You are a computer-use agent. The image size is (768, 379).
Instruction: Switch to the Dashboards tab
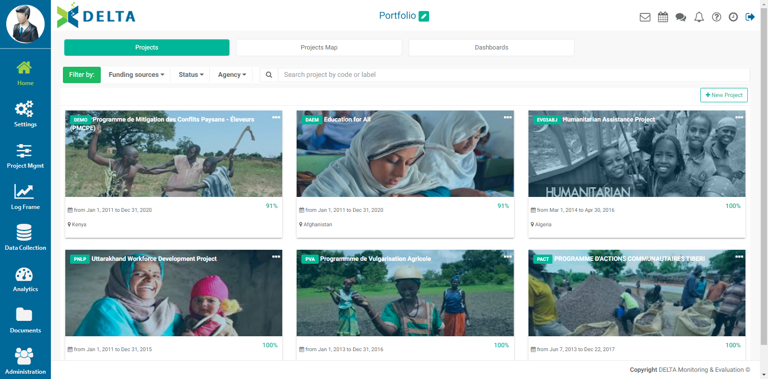492,48
